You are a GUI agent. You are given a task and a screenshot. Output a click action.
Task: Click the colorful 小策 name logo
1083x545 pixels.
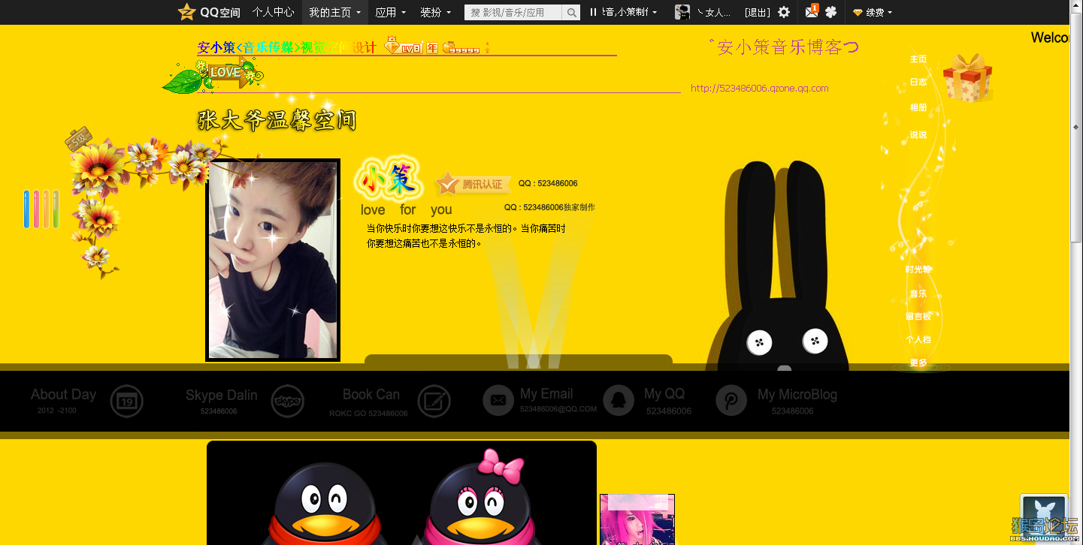388,179
